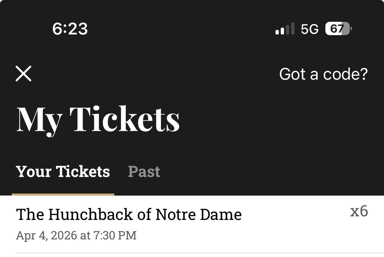Close the My Tickets screen with X
The height and width of the screenshot is (257, 384).
pos(23,74)
